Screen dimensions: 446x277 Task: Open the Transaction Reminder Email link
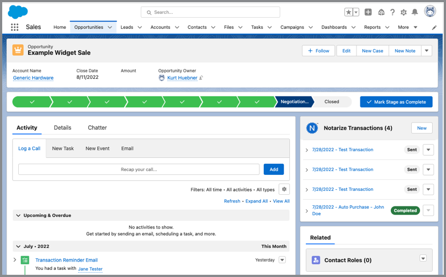click(66, 260)
